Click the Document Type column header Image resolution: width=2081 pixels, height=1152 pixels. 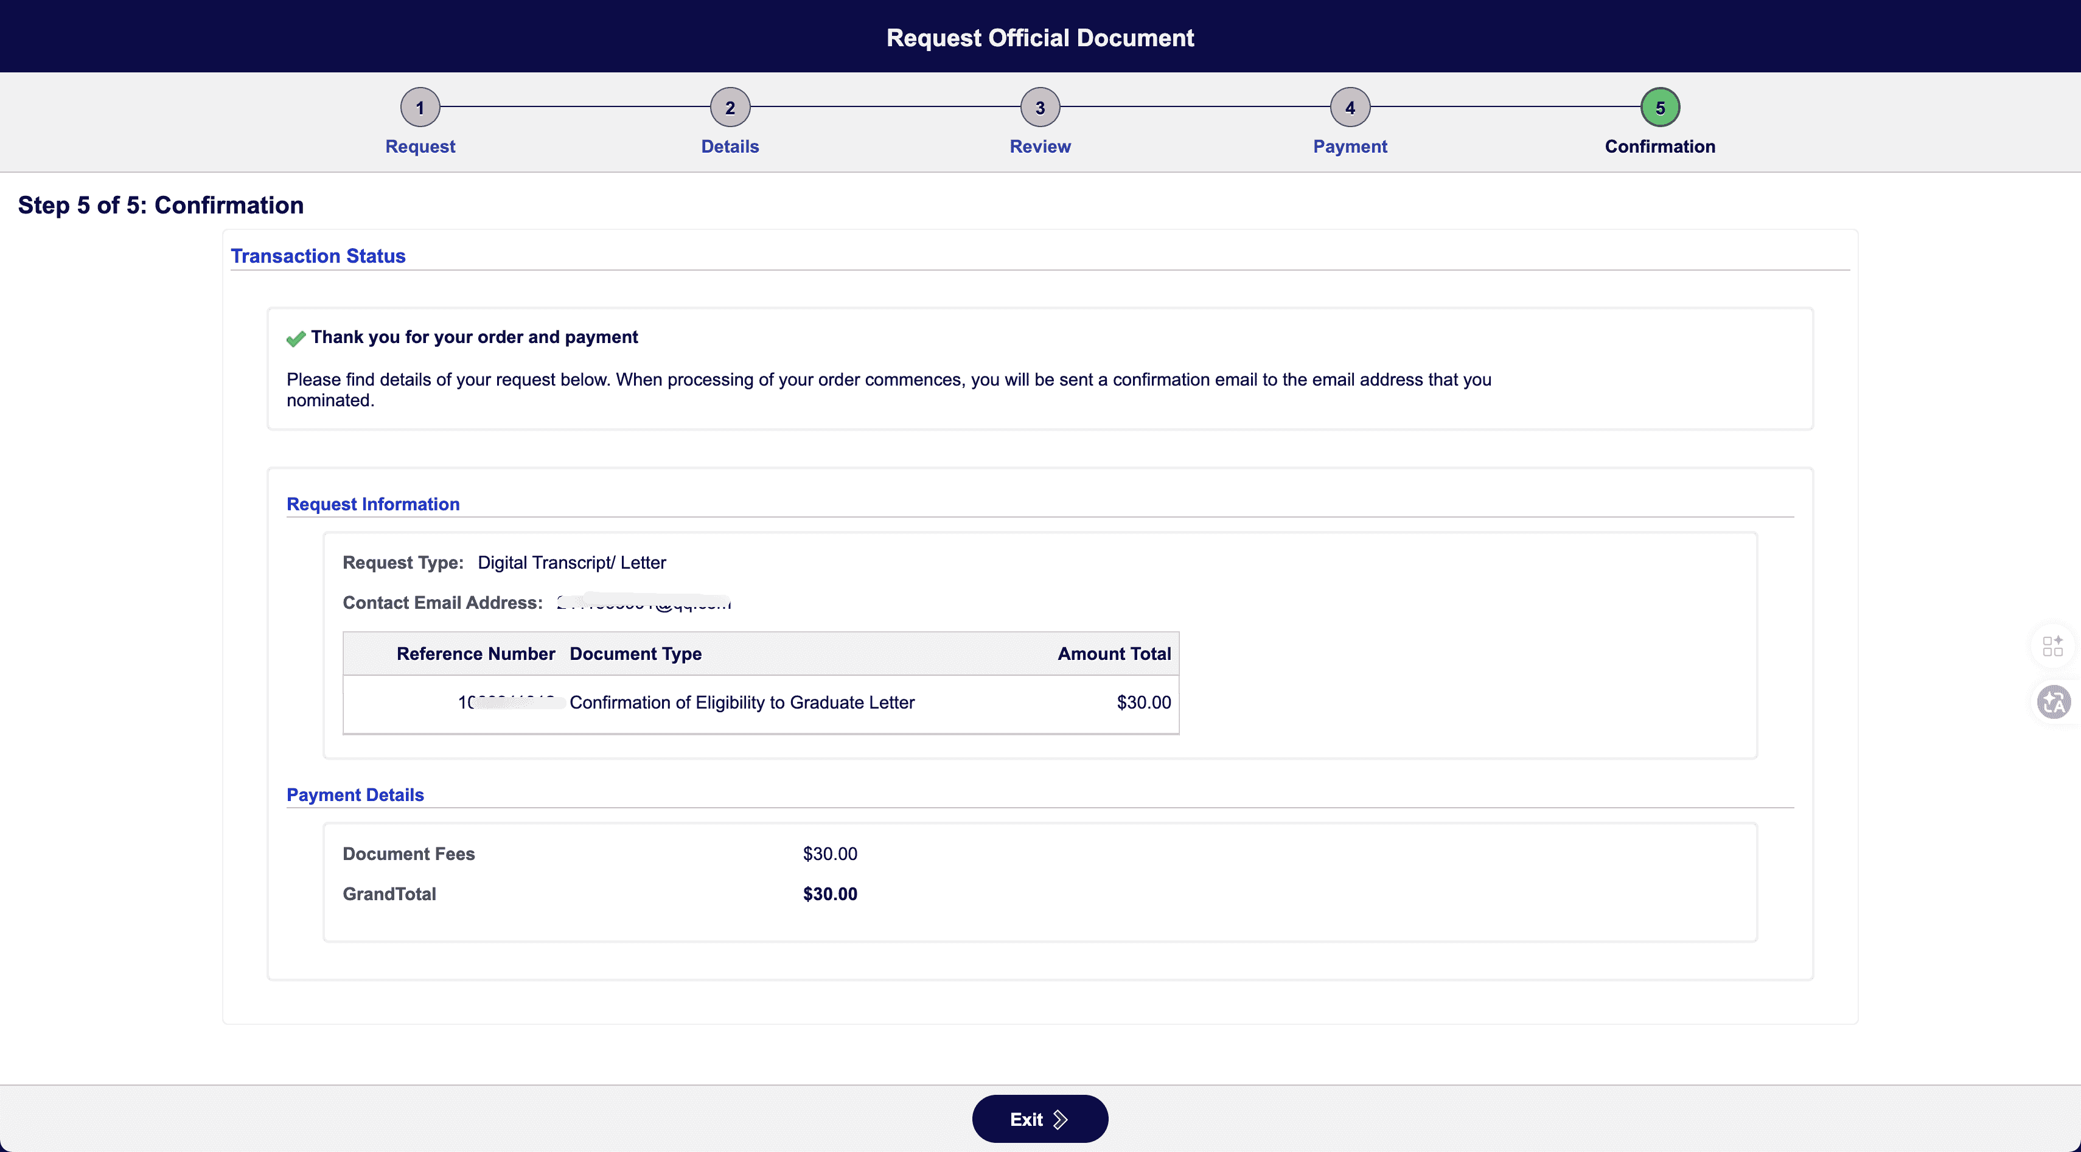[635, 653]
